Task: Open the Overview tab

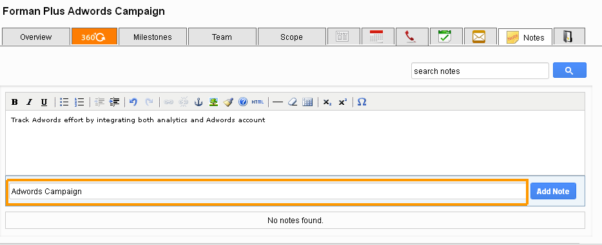Action: (36, 37)
